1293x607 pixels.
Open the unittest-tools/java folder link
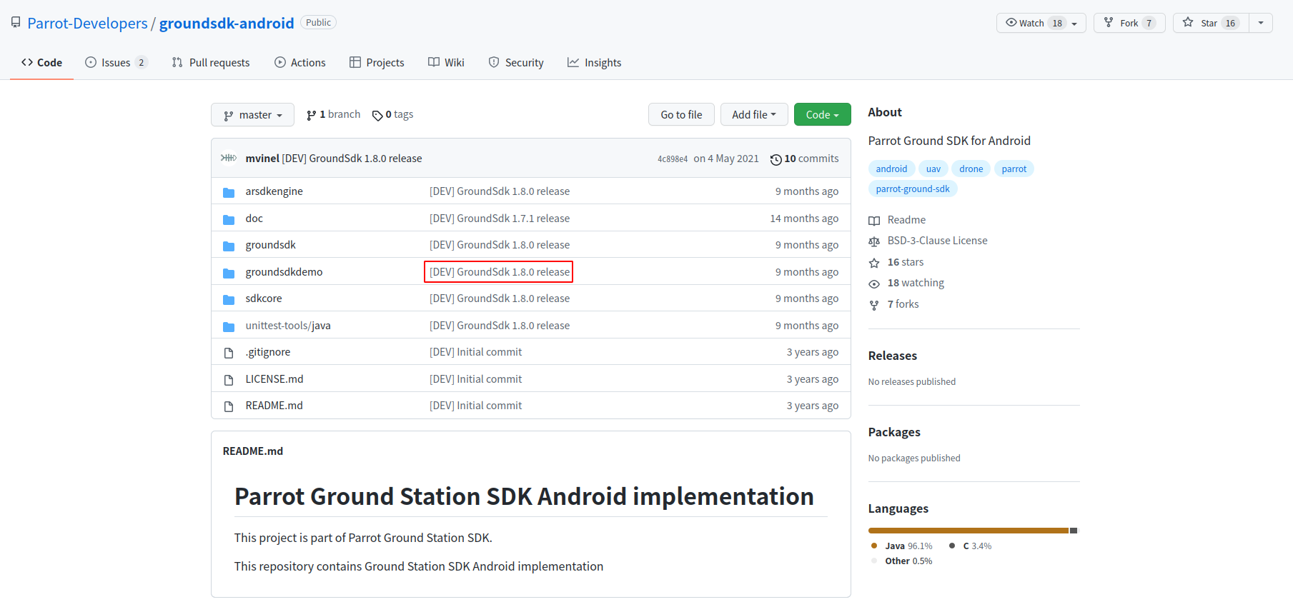point(288,326)
